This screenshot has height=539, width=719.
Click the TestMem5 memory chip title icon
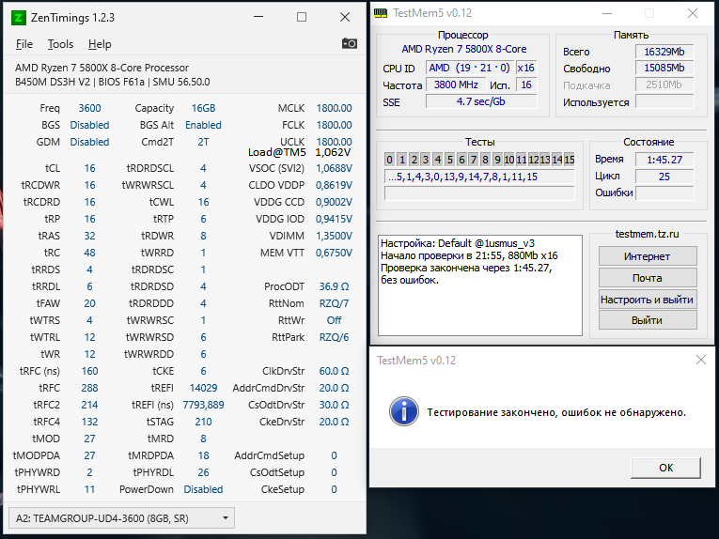[x=381, y=13]
